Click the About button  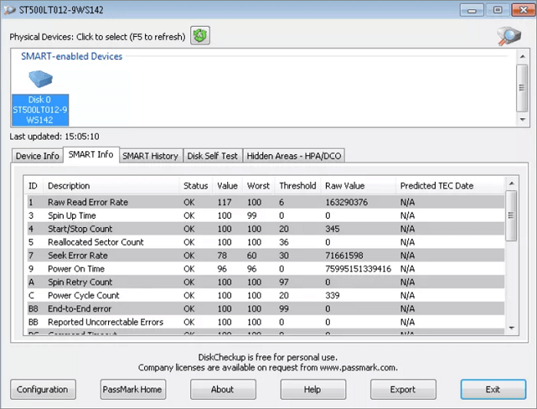pyautogui.click(x=222, y=389)
